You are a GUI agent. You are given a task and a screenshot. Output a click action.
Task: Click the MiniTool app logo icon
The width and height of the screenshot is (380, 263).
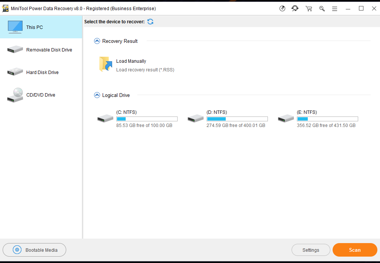point(5,9)
